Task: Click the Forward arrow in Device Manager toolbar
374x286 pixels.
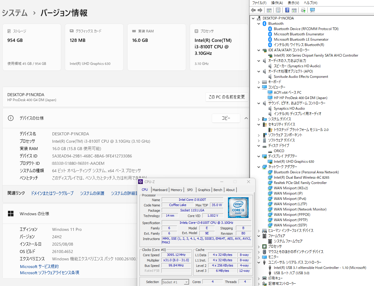Action: click(x=260, y=10)
